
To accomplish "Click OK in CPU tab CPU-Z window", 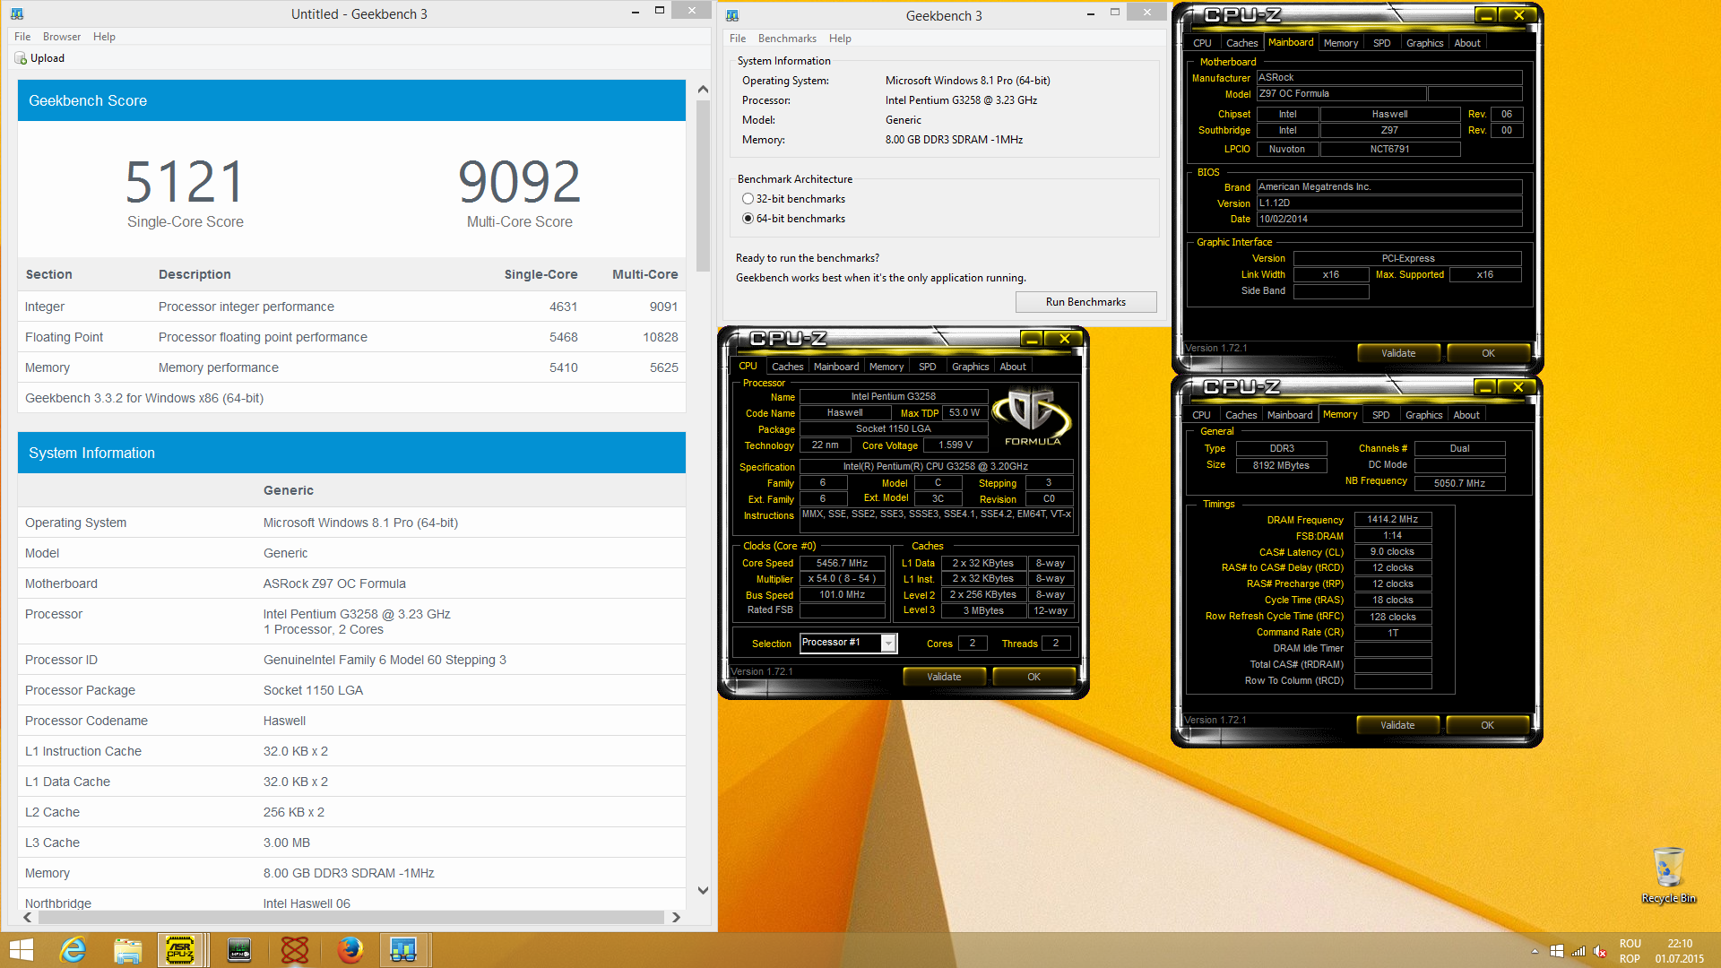I will tap(1033, 677).
